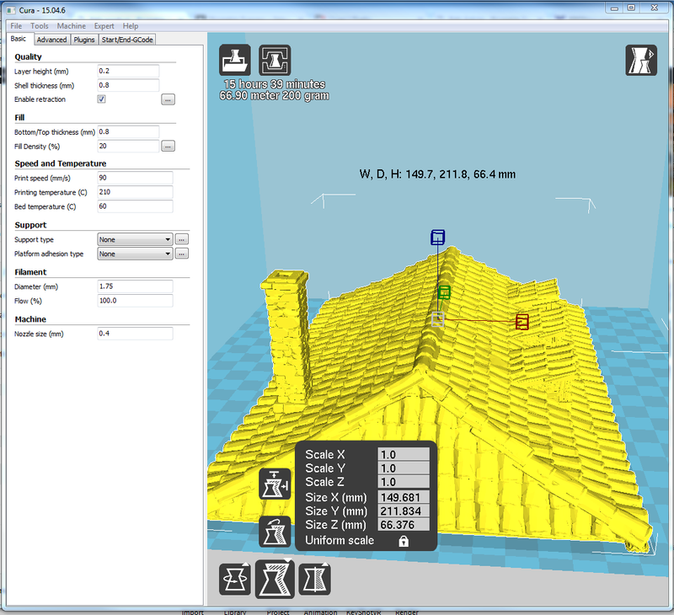Open Support type settings ellipsis button

click(182, 239)
